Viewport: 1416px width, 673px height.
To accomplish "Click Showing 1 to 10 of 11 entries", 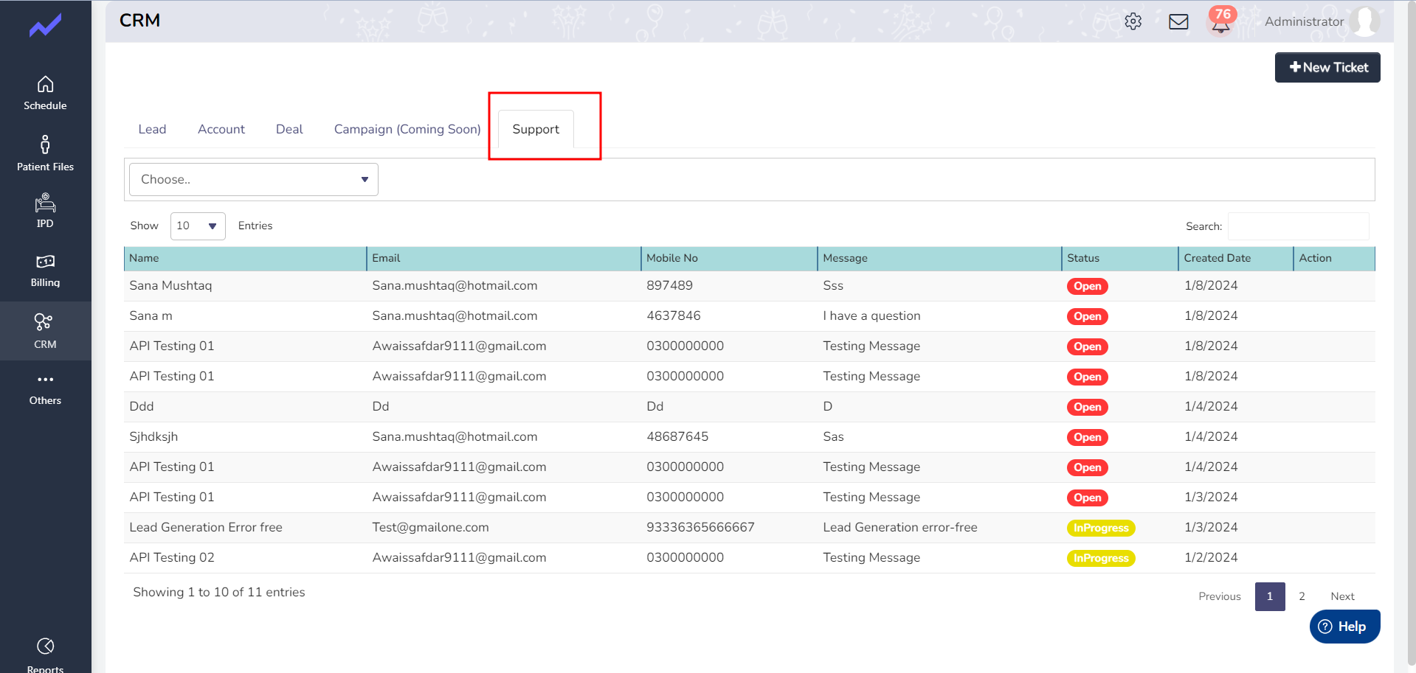I will 219,592.
